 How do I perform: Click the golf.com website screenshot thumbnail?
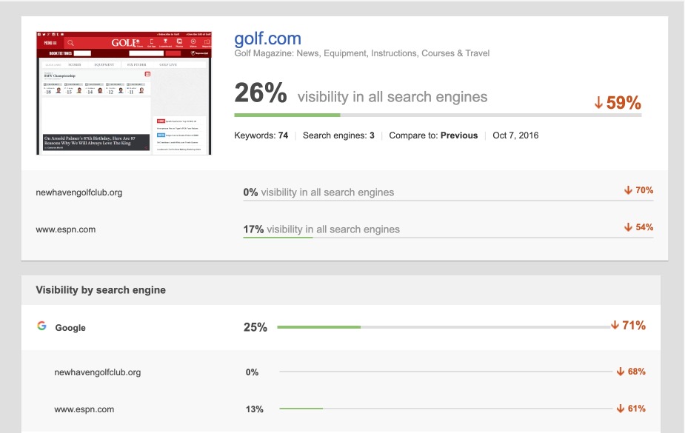124,93
